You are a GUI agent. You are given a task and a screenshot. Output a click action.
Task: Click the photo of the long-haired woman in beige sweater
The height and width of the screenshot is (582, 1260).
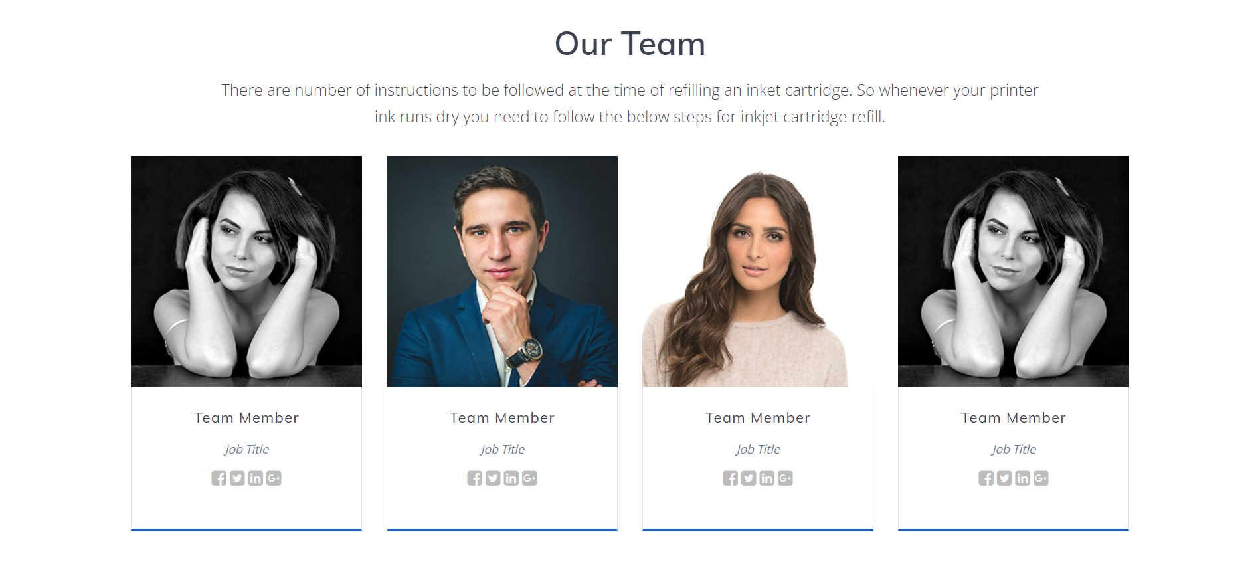coord(758,272)
